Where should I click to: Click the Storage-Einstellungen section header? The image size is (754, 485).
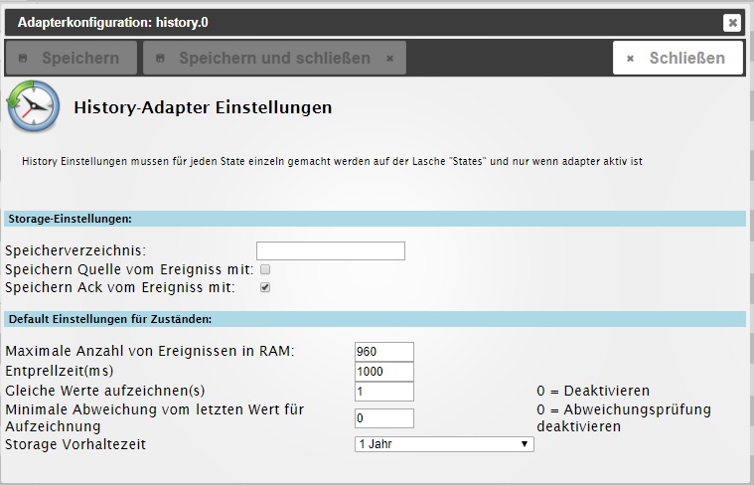pyautogui.click(x=376, y=218)
